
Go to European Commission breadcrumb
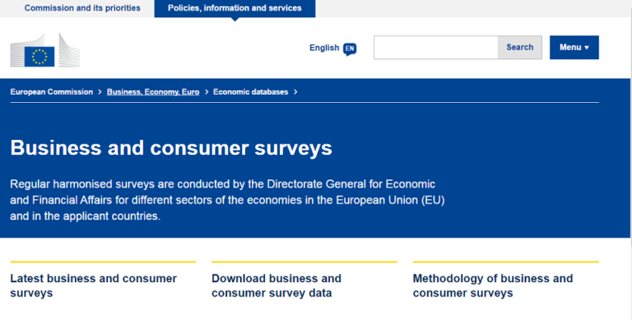click(x=52, y=92)
